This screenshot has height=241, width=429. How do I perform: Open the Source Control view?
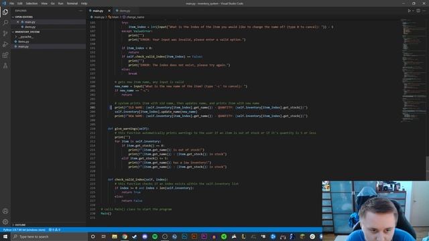tap(5, 33)
